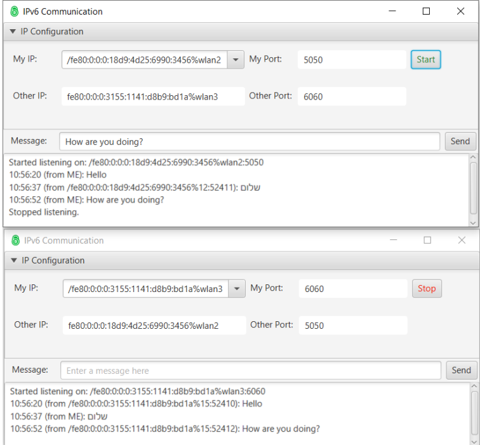480x445 pixels.
Task: Click Other IP field with wlan3 address
Action: (153, 96)
